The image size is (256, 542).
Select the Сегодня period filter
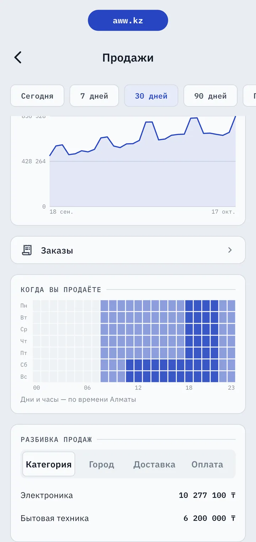tap(37, 96)
